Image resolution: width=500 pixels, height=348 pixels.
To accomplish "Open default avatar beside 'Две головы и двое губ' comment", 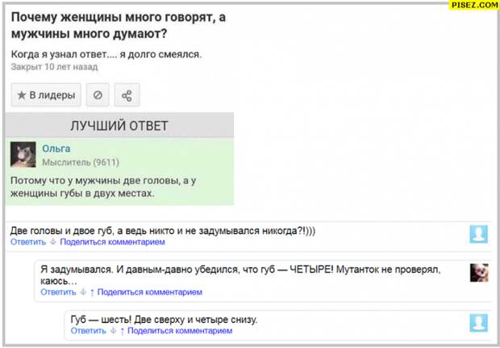I will click(479, 234).
